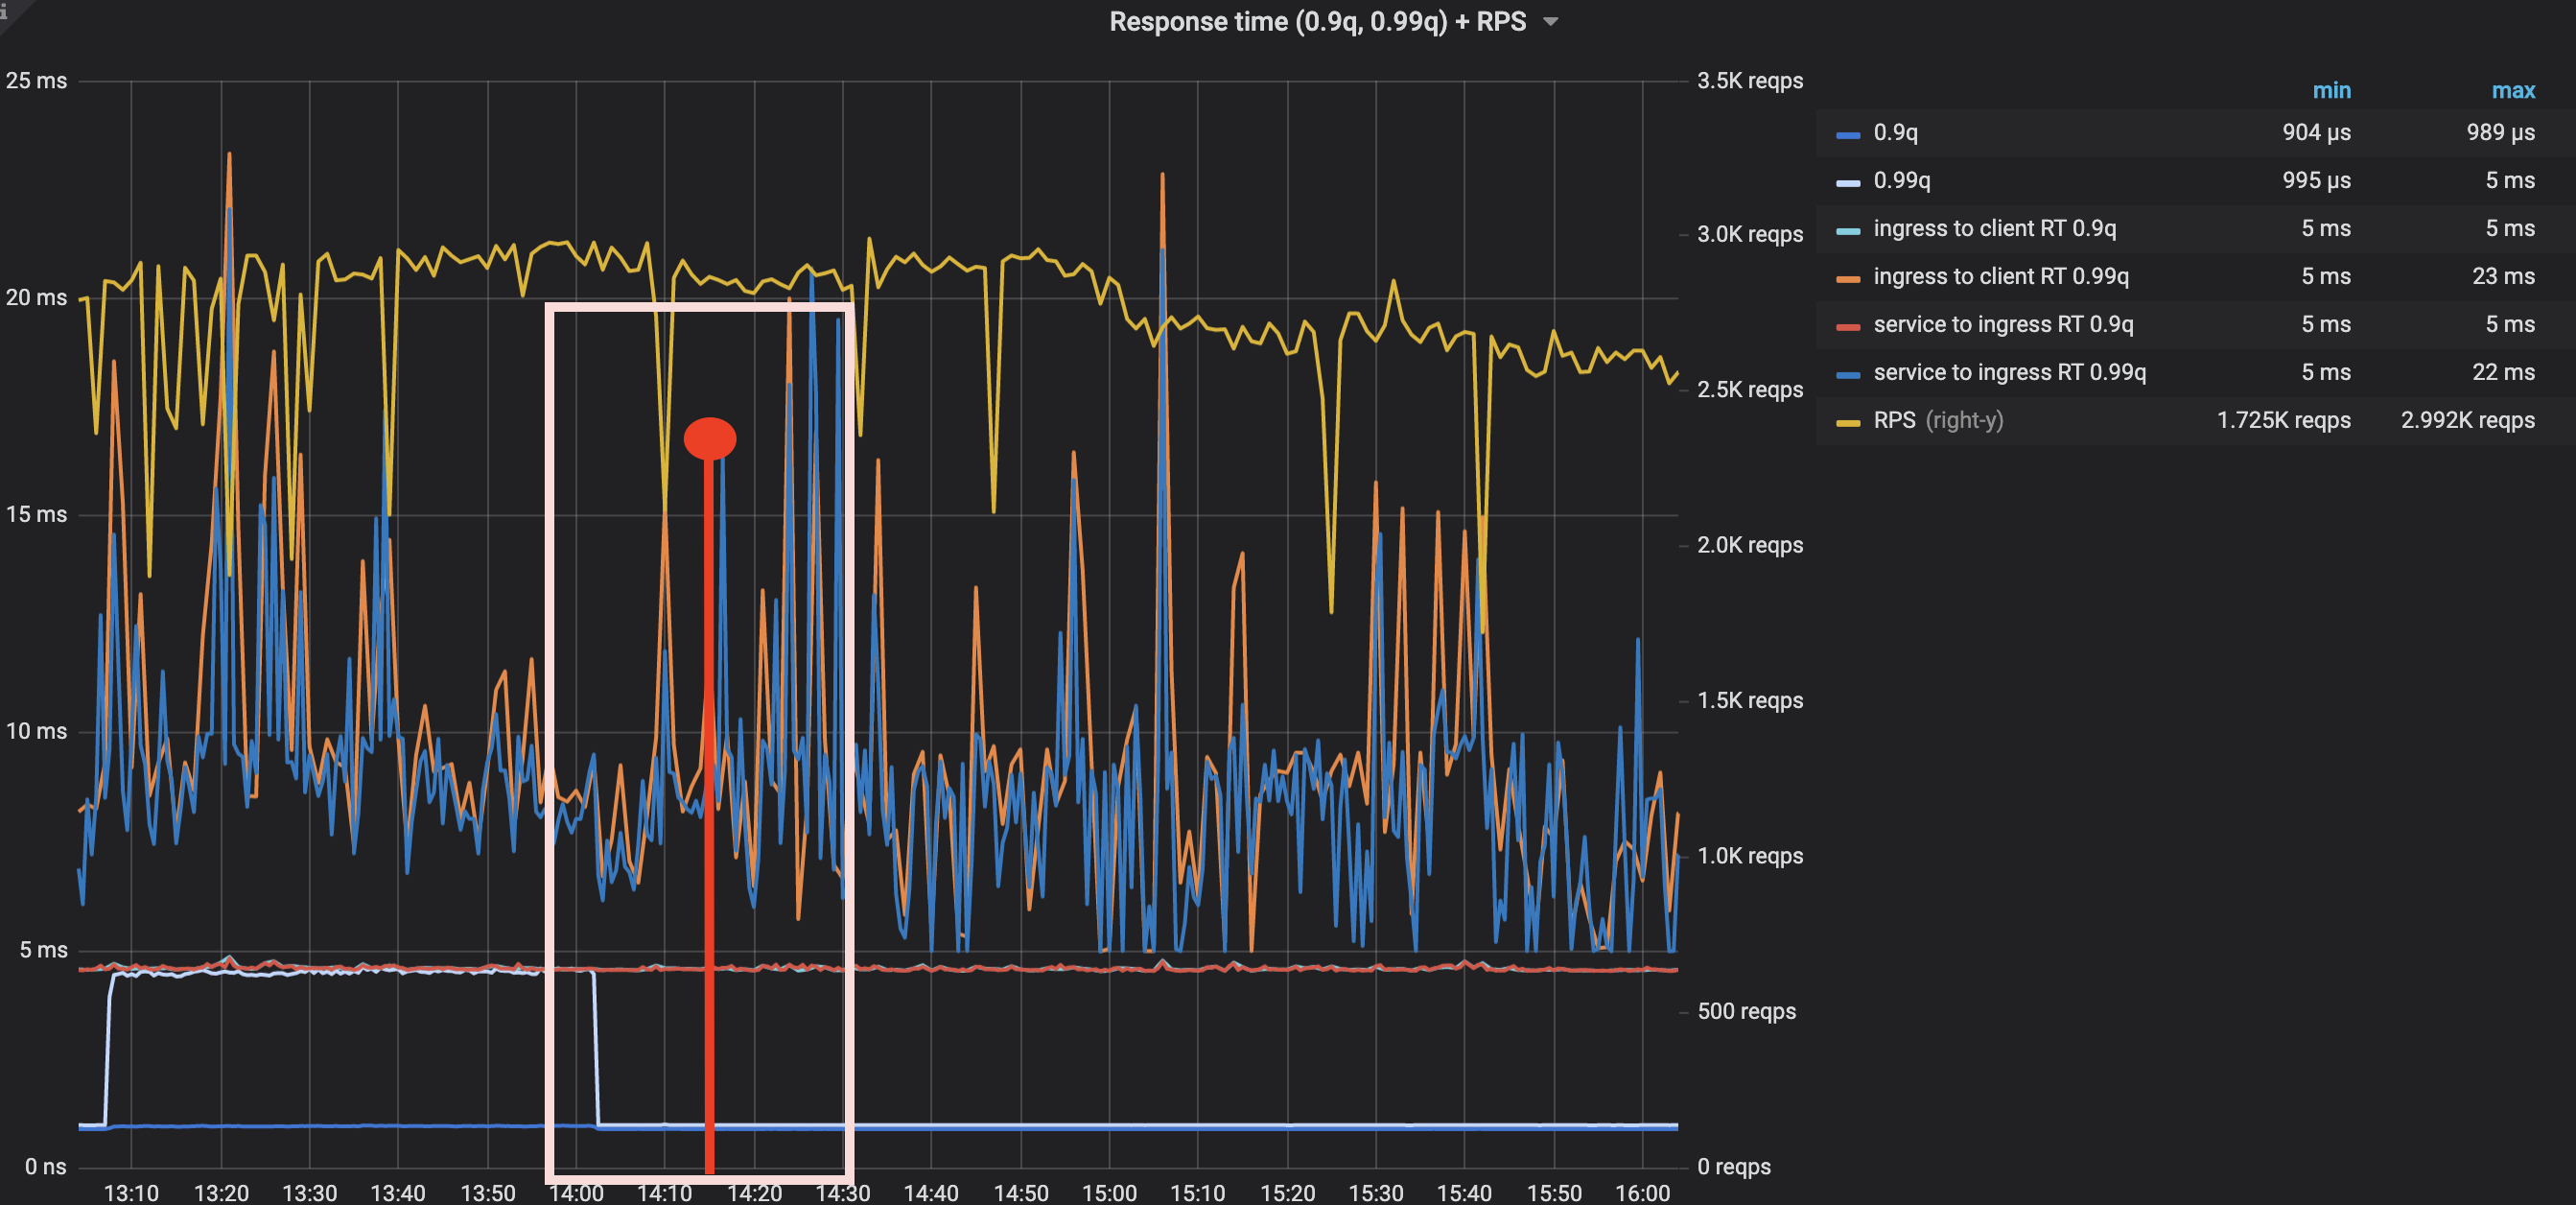This screenshot has width=2576, height=1205.
Task: Click the '10 ms' left axis label
Action: tap(37, 732)
